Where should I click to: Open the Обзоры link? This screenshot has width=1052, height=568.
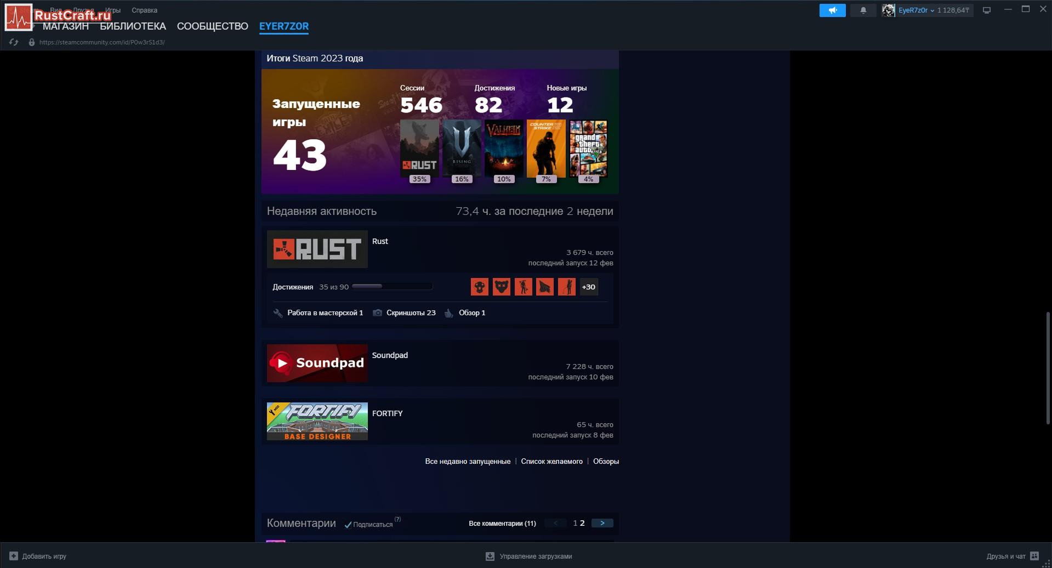point(606,462)
